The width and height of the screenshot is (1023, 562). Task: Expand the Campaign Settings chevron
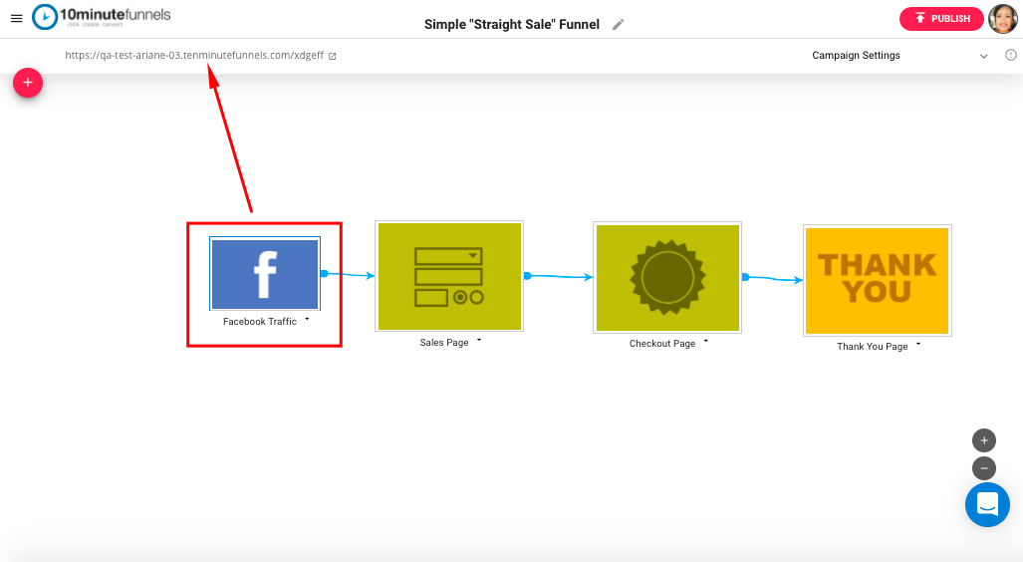pyautogui.click(x=984, y=56)
